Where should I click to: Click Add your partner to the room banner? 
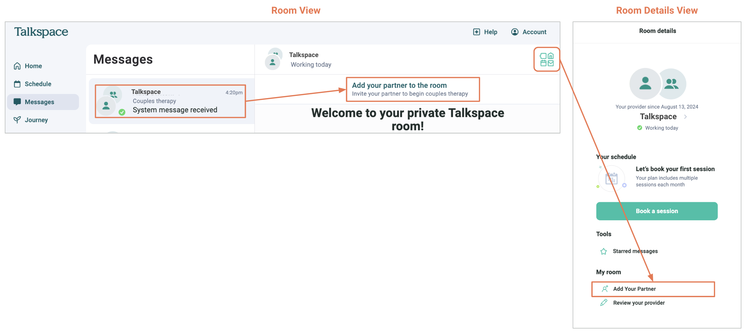click(413, 89)
